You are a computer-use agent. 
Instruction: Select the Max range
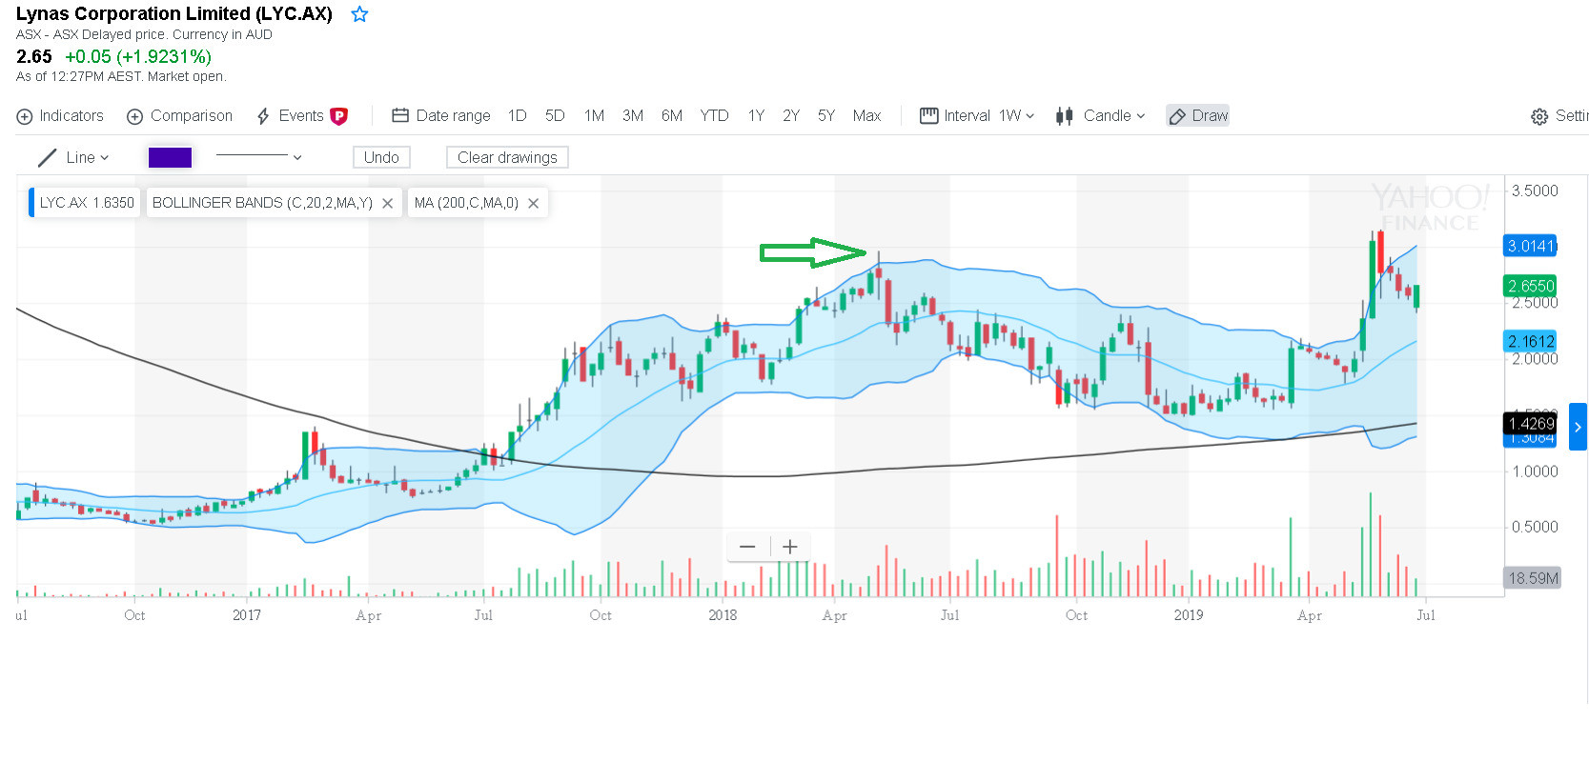(866, 116)
